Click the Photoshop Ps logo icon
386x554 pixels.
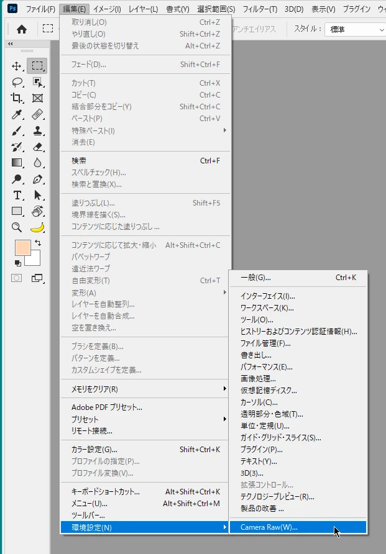[12, 8]
